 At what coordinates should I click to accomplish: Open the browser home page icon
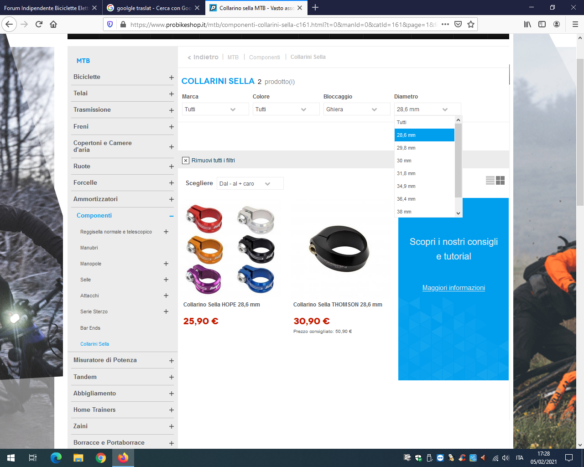[53, 24]
